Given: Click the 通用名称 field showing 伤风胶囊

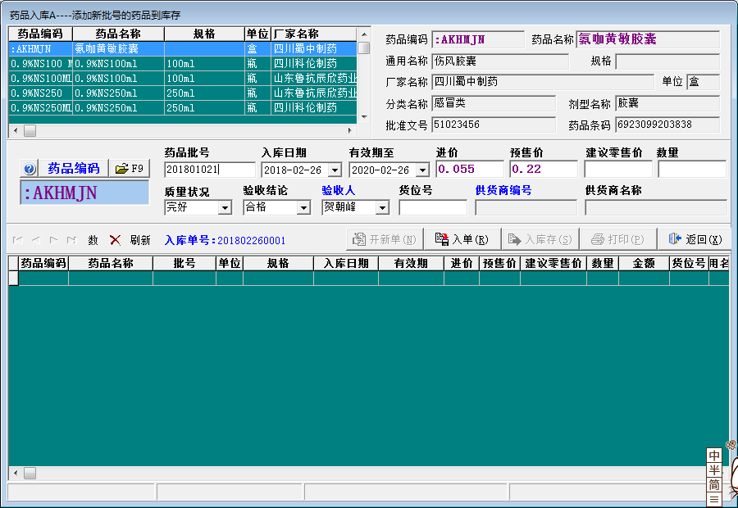Looking at the screenshot, I should 500,61.
